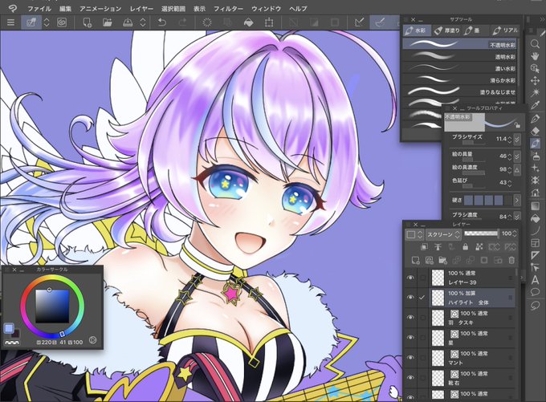Select the Move layer tool
The width and height of the screenshot is (546, 402).
536,81
